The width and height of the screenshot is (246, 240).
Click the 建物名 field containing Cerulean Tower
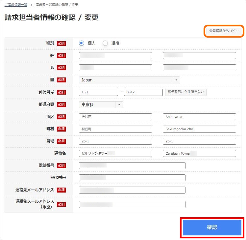[199, 154]
